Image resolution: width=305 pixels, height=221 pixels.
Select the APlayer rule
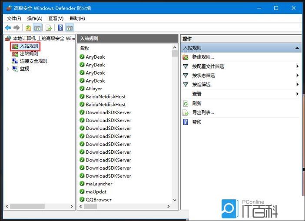pyautogui.click(x=94, y=89)
